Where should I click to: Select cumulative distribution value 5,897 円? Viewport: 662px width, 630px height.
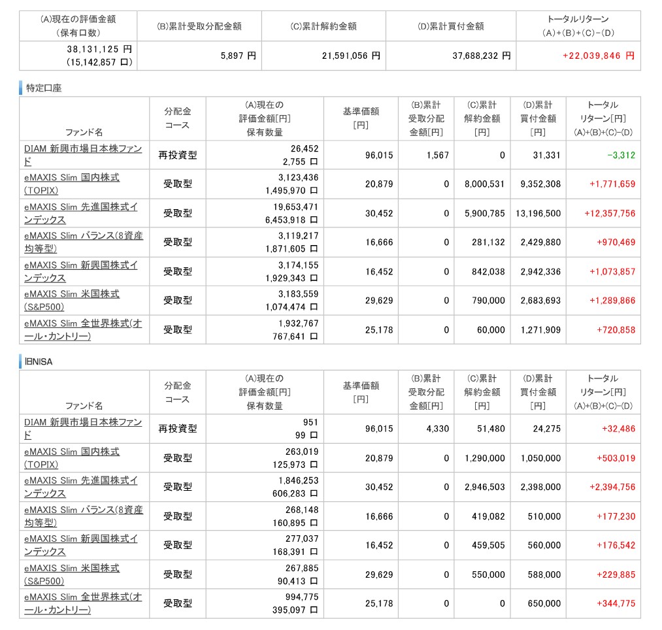[x=238, y=56]
